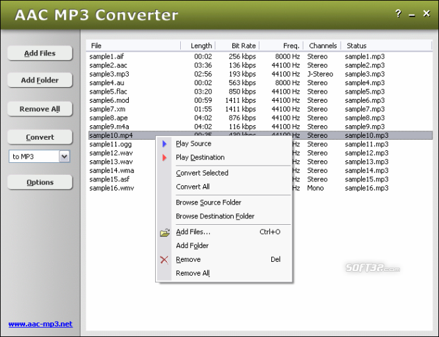Viewport: 439px width, 337px height.
Task: Select the sample12.wav file
Action: coord(111,153)
